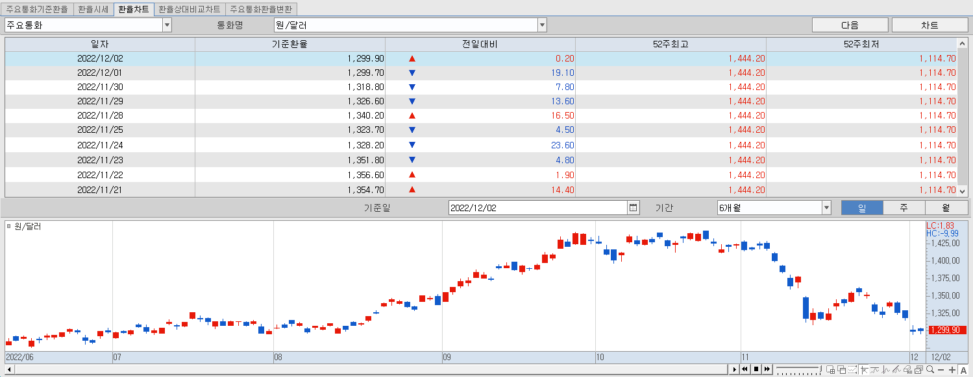Toggle the crosshair cursor tool
Image resolution: width=973 pixels, height=377 pixels.
tap(864, 369)
